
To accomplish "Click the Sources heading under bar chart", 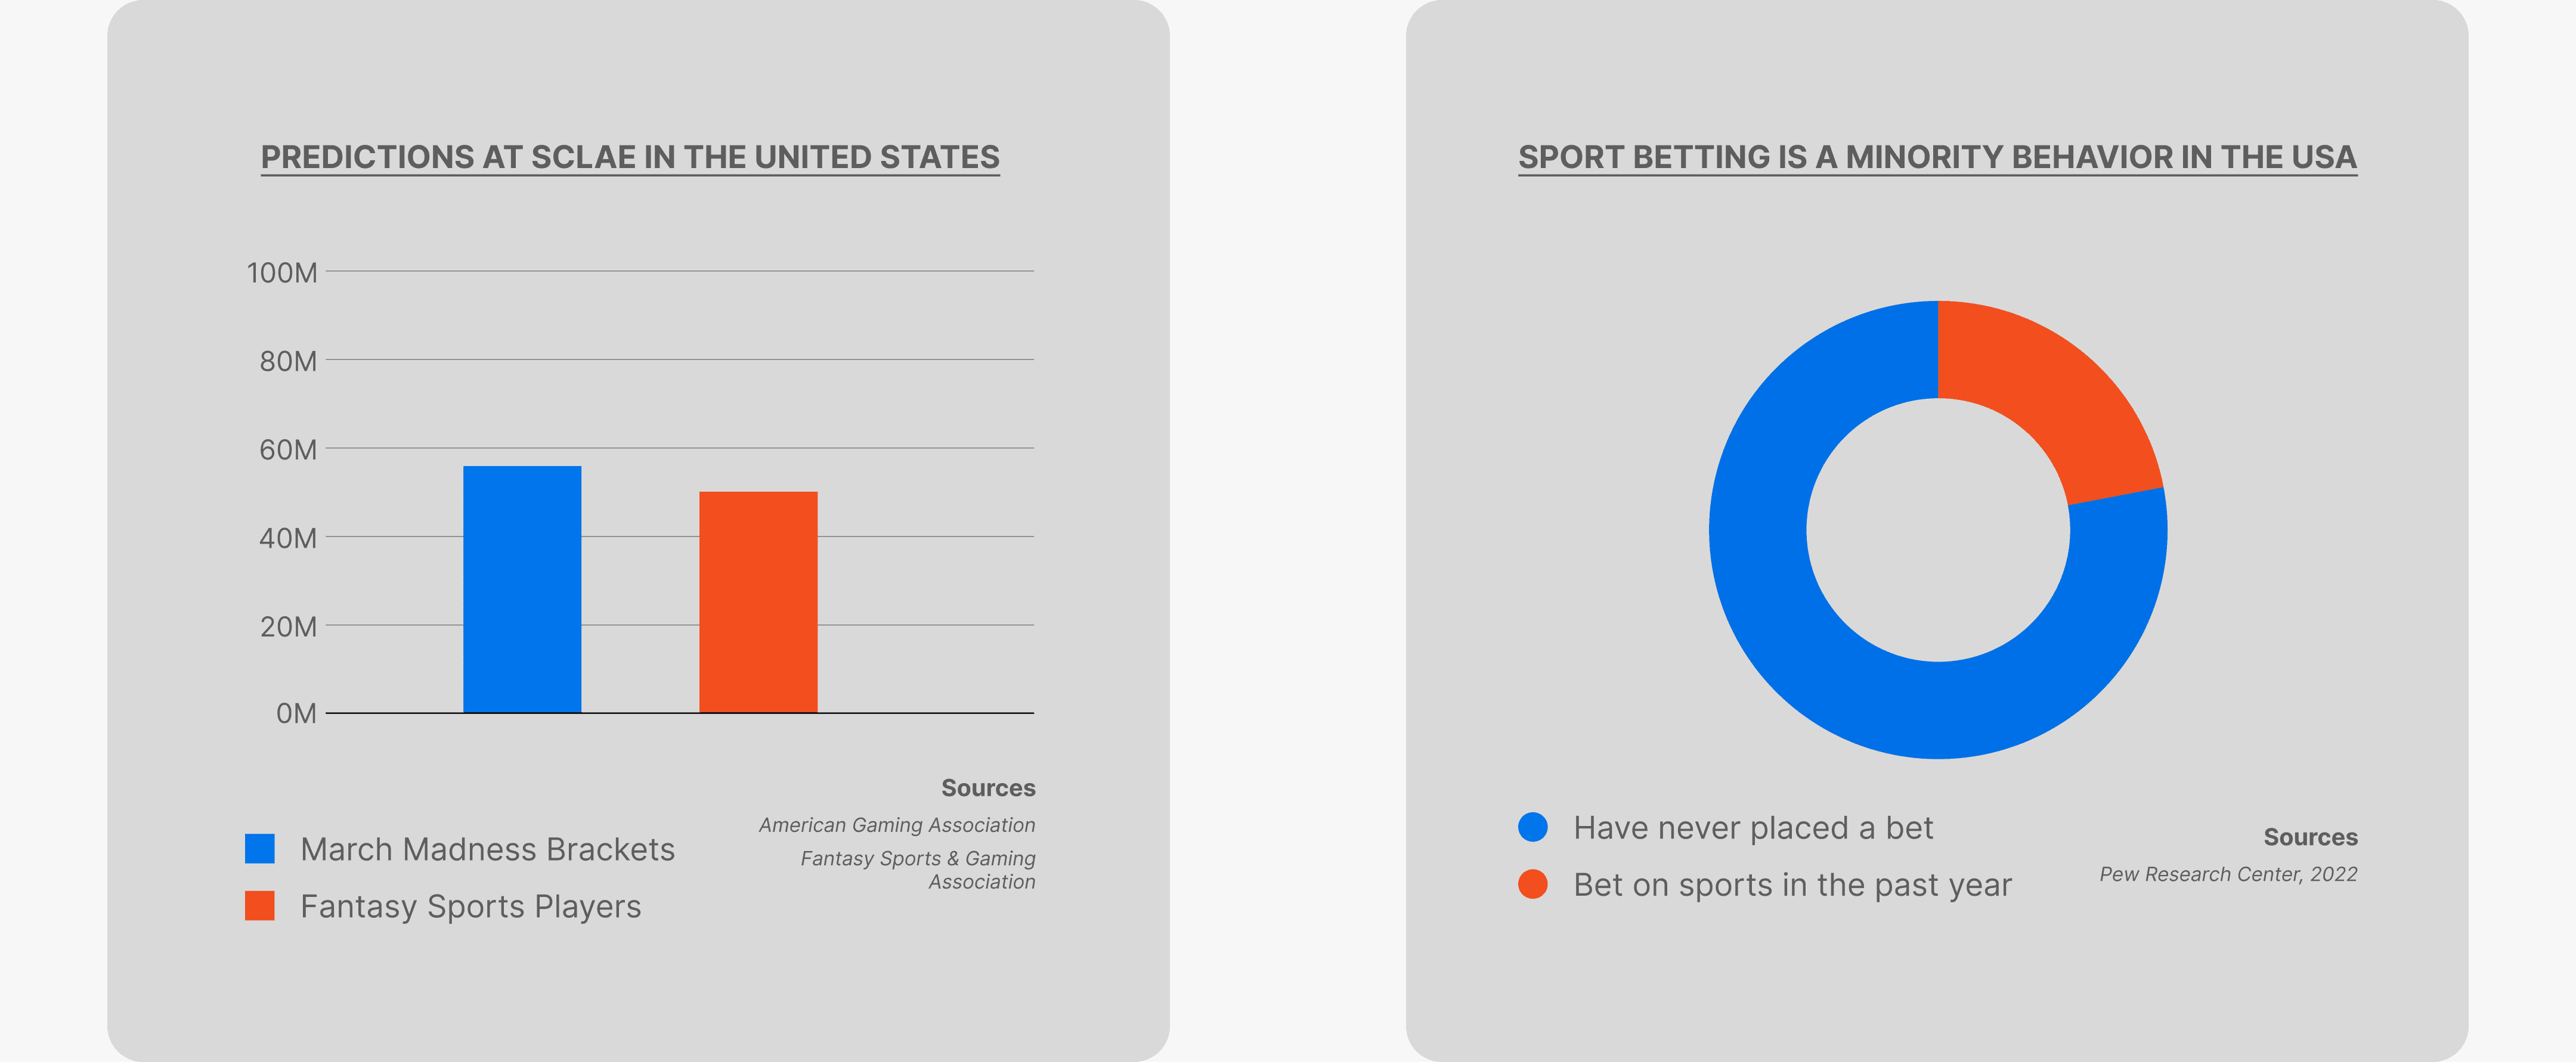I will click(988, 787).
